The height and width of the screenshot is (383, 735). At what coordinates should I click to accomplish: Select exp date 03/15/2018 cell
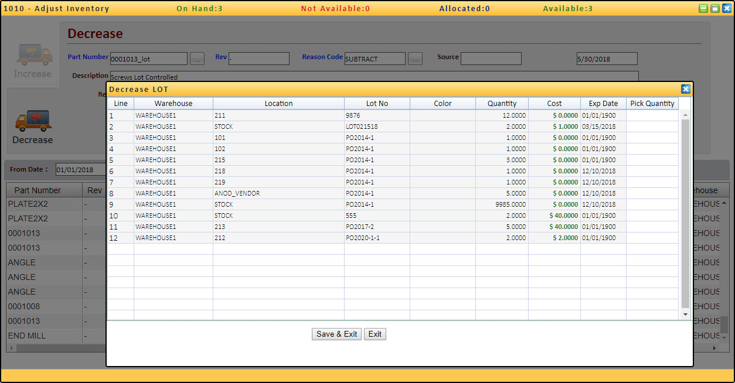[x=604, y=126]
